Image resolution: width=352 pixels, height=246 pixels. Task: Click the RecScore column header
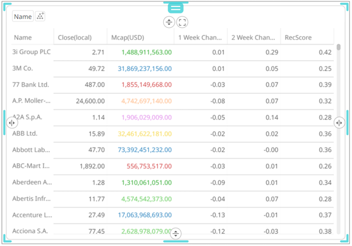[x=298, y=37]
